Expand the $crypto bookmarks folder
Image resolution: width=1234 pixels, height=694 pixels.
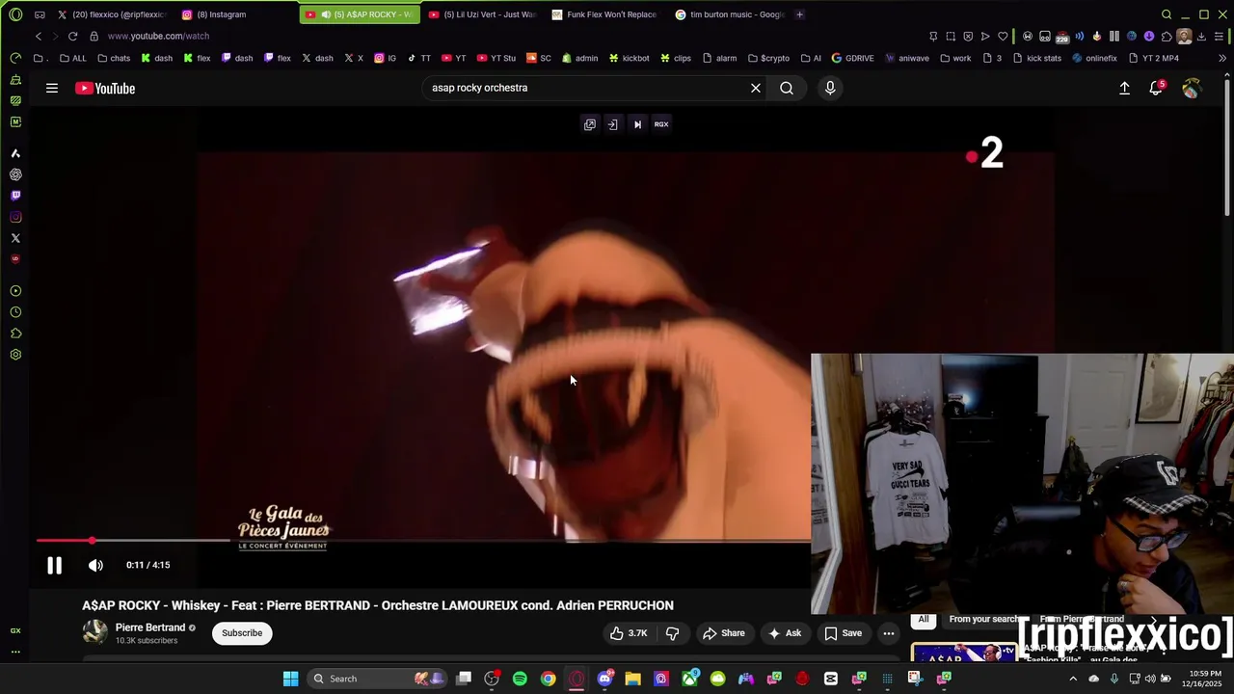[768, 58]
